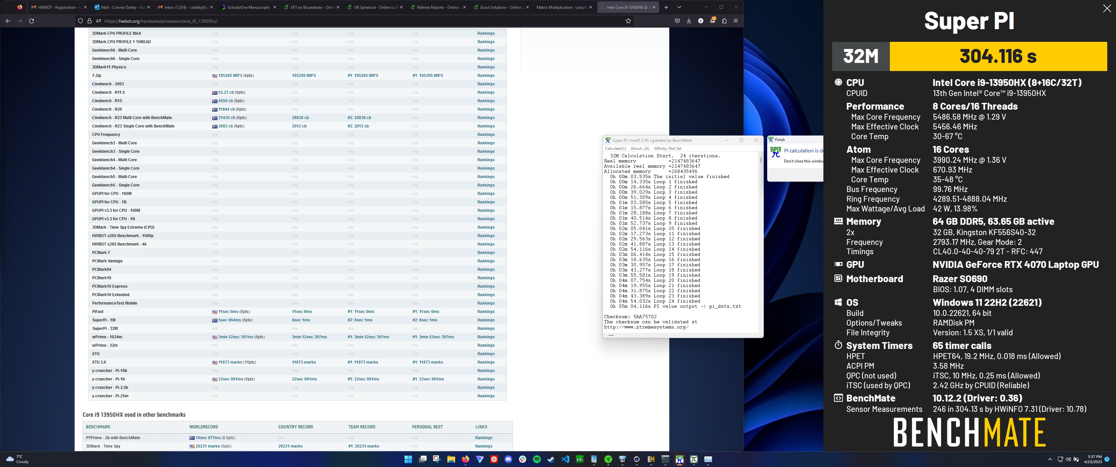1116x467 pixels.
Task: Open the clock and date 4/23/2023
Action: [1094, 459]
